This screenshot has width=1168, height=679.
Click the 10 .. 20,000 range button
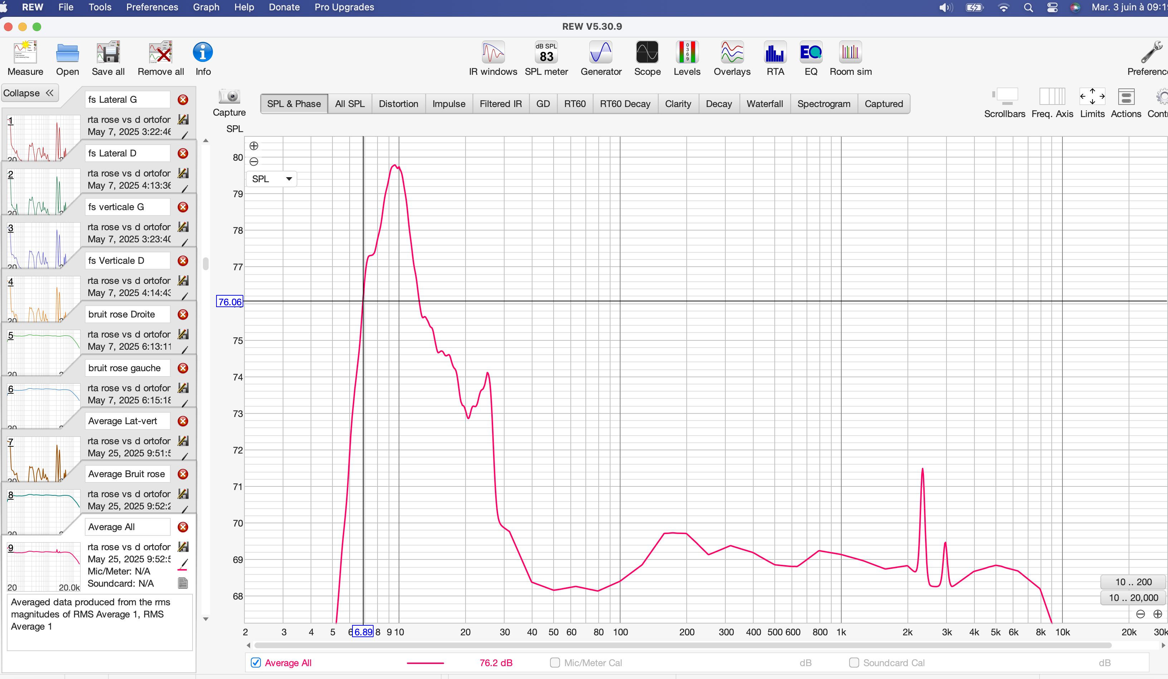(x=1133, y=597)
